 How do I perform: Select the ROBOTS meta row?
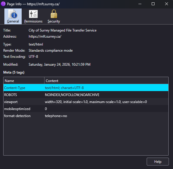[86, 95]
